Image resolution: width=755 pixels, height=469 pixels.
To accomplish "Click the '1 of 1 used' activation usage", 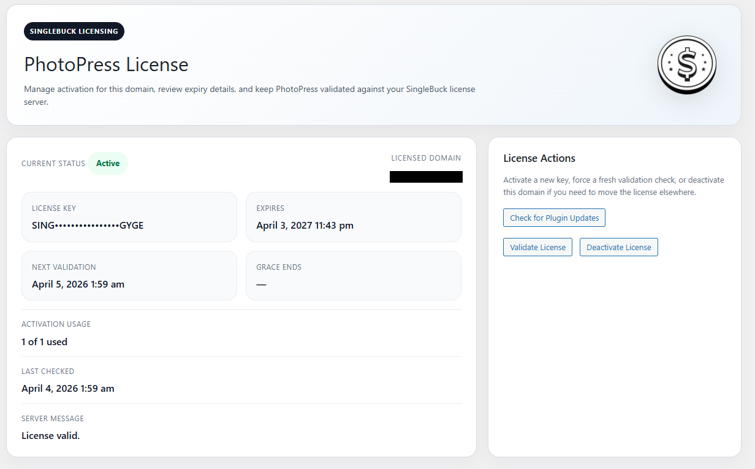I will (44, 341).
